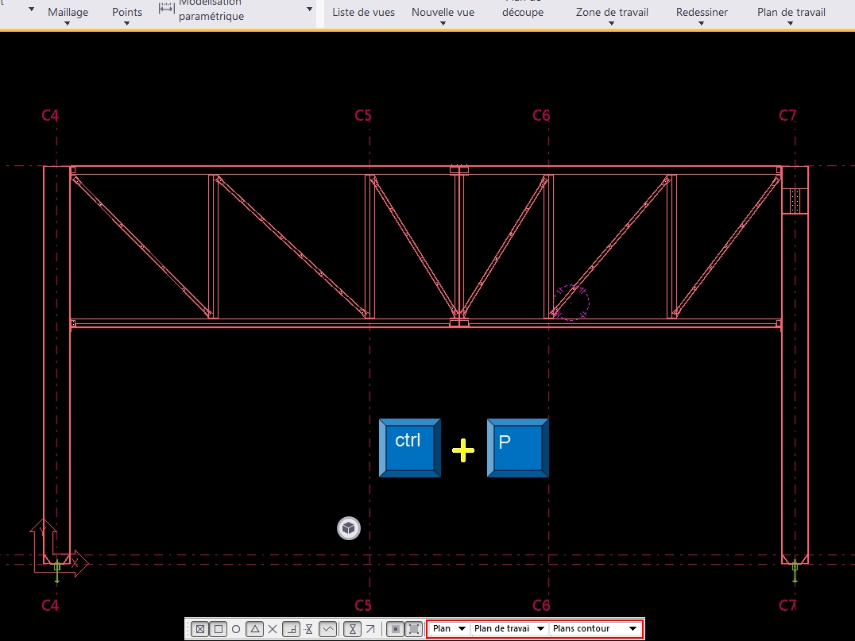This screenshot has width=855, height=641.
Task: Expand the arrow right of Modélisation paramétrique
Action: pyautogui.click(x=309, y=10)
